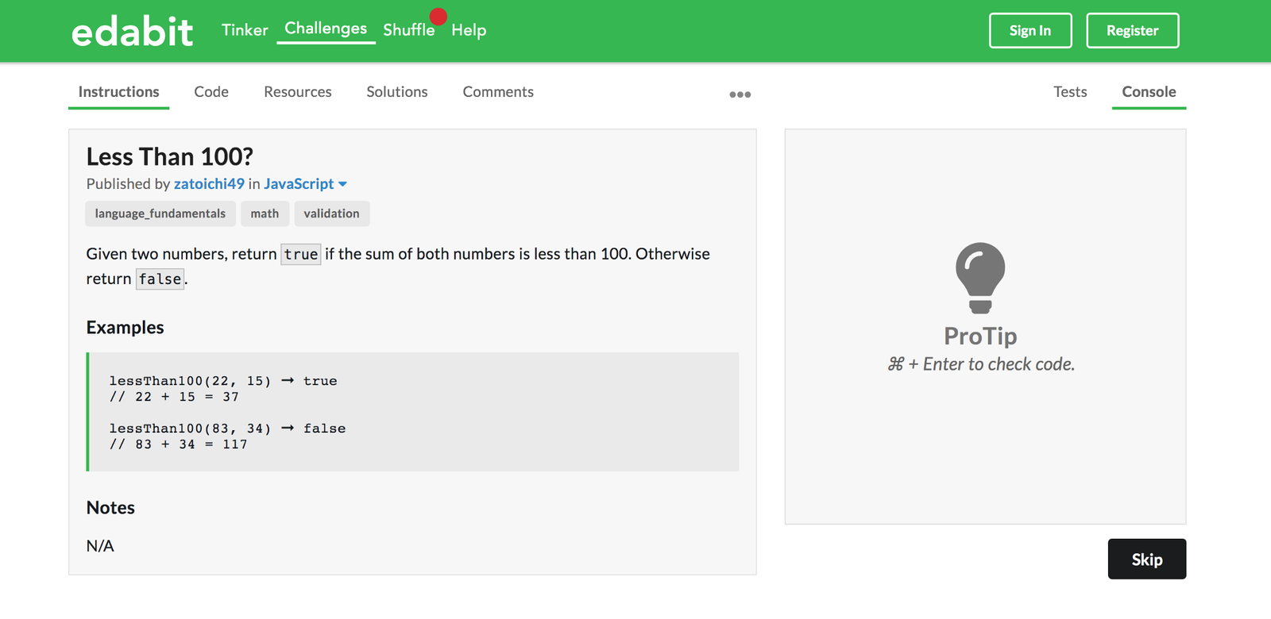Viewport: 1271px width, 619px height.
Task: Switch to the Tests tab
Action: pyautogui.click(x=1070, y=92)
